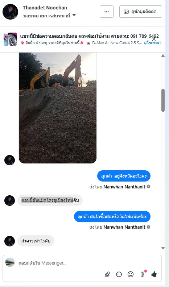This screenshot has width=169, height=287.
Task: Open the excavator photo message
Action: pos(58,108)
